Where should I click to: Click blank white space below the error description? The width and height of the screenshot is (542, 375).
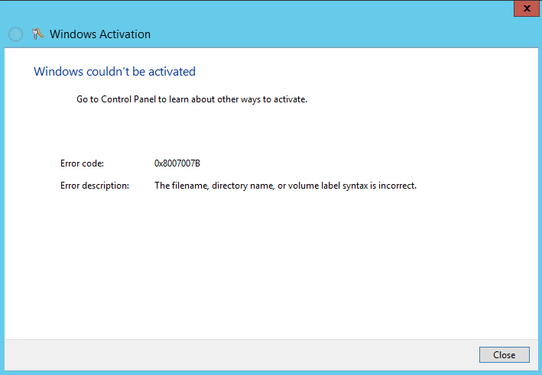click(x=268, y=260)
